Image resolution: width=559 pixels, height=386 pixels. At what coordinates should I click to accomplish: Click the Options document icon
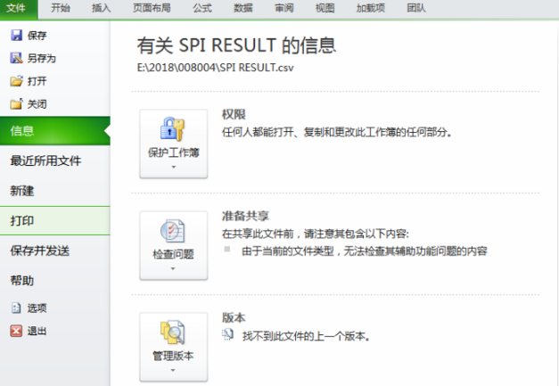pos(16,308)
